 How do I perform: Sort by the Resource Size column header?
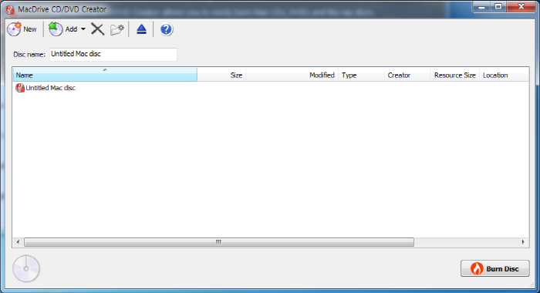pyautogui.click(x=455, y=75)
